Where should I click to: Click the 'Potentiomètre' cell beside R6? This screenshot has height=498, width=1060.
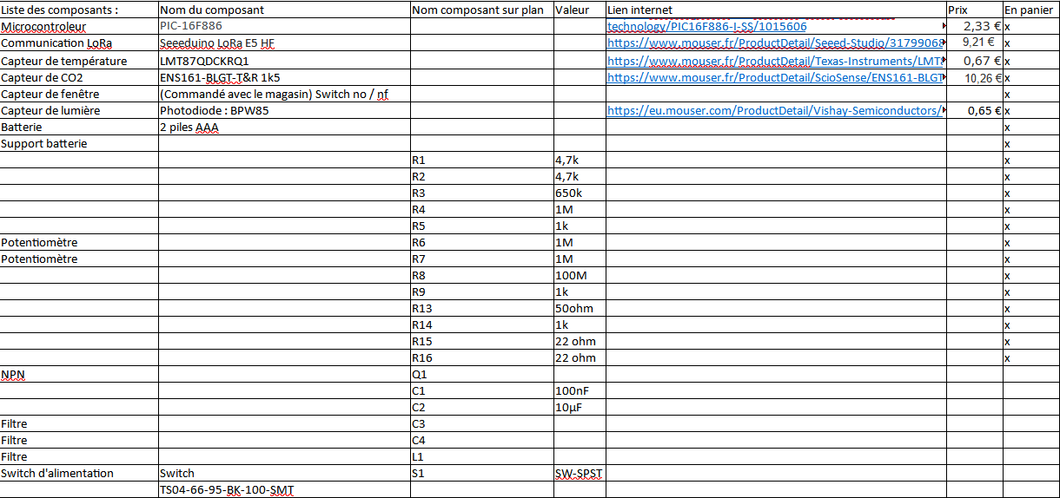pyautogui.click(x=79, y=242)
